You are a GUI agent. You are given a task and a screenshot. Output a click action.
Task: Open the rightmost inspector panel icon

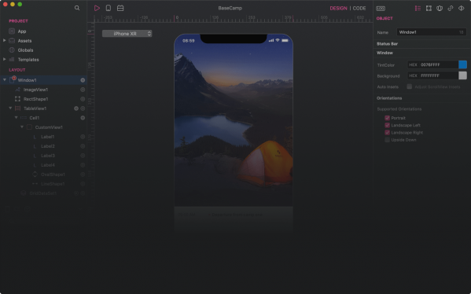[x=461, y=8]
